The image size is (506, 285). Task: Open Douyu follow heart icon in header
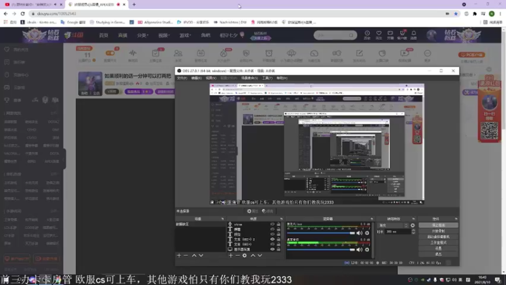[x=379, y=35]
